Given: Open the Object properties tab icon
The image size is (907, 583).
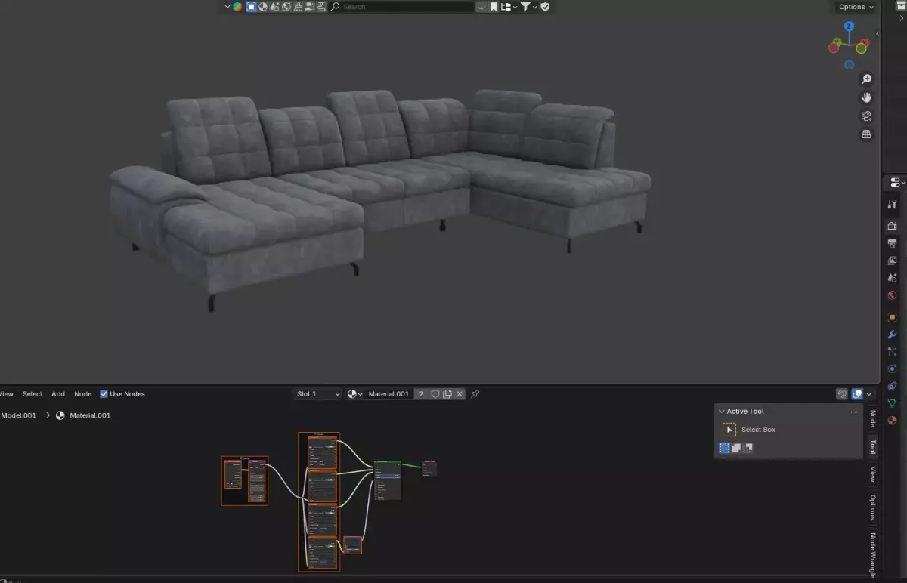Looking at the screenshot, I should 893,317.
